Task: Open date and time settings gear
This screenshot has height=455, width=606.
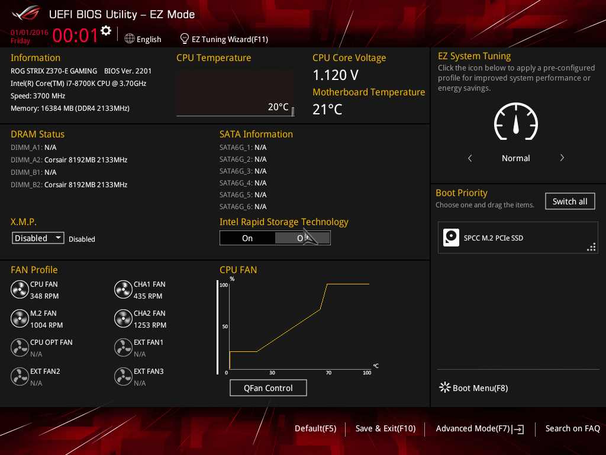Action: [106, 30]
